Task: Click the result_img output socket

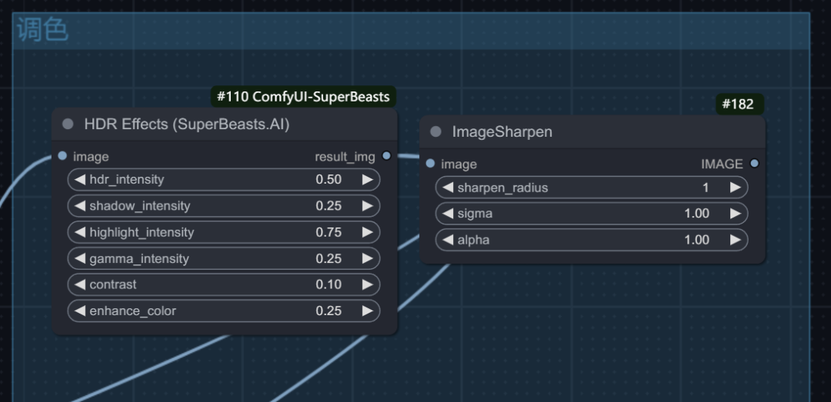Action: point(386,156)
